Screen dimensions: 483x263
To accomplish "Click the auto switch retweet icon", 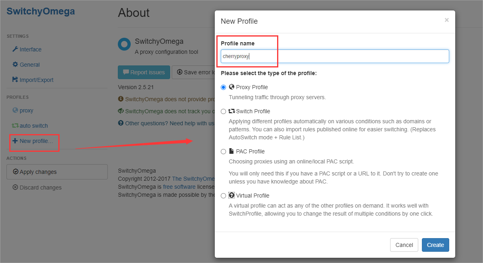I will [15, 126].
